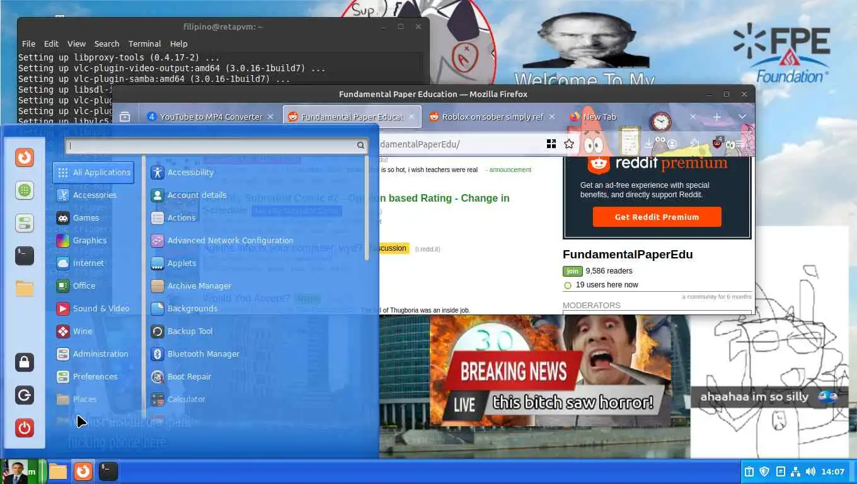Open the Search menu in terminal
Screen dimensions: 857x484
(x=106, y=43)
